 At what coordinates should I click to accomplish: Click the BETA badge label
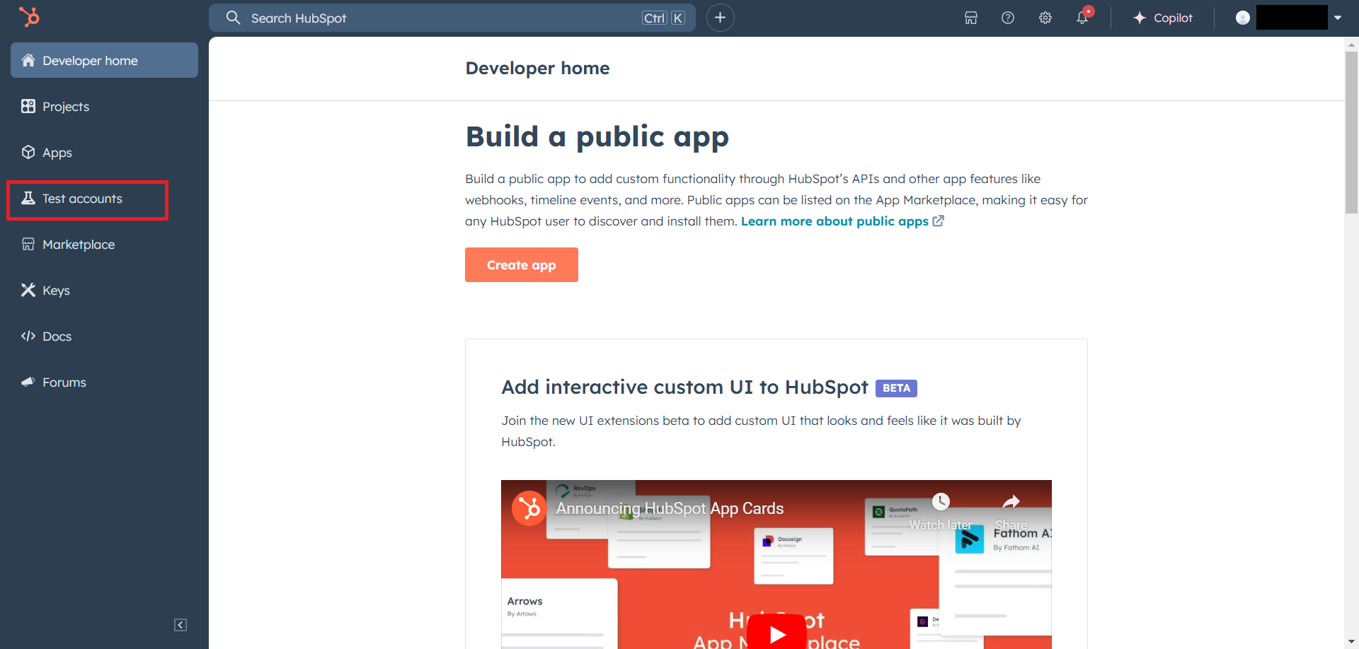pyautogui.click(x=896, y=388)
